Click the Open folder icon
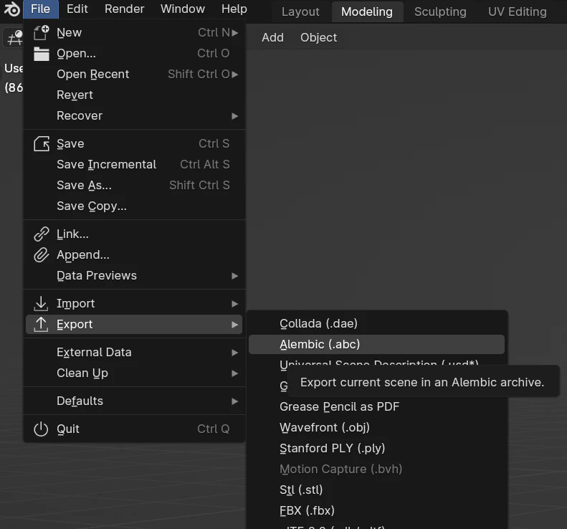 [42, 54]
